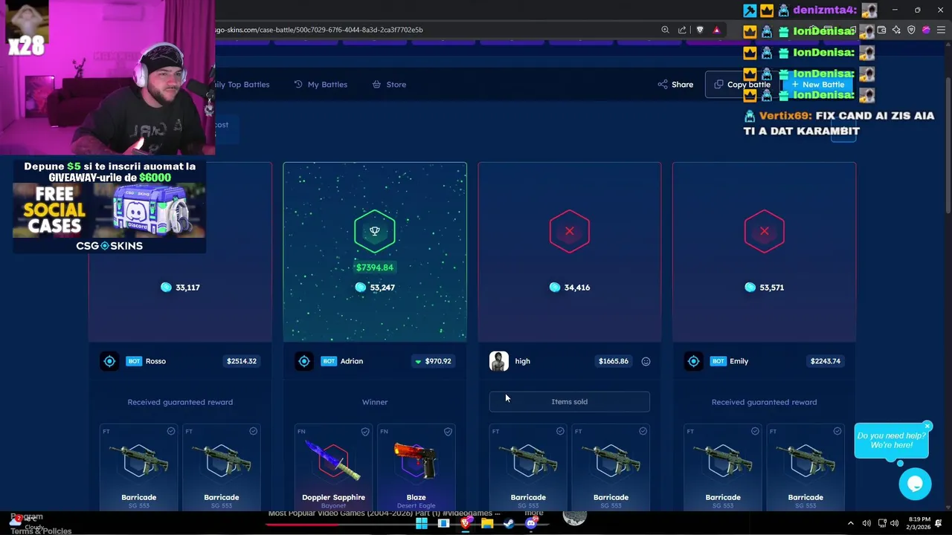Screen dimensions: 952x535
Task: Go to Daily Top Battles
Action: pos(241,85)
